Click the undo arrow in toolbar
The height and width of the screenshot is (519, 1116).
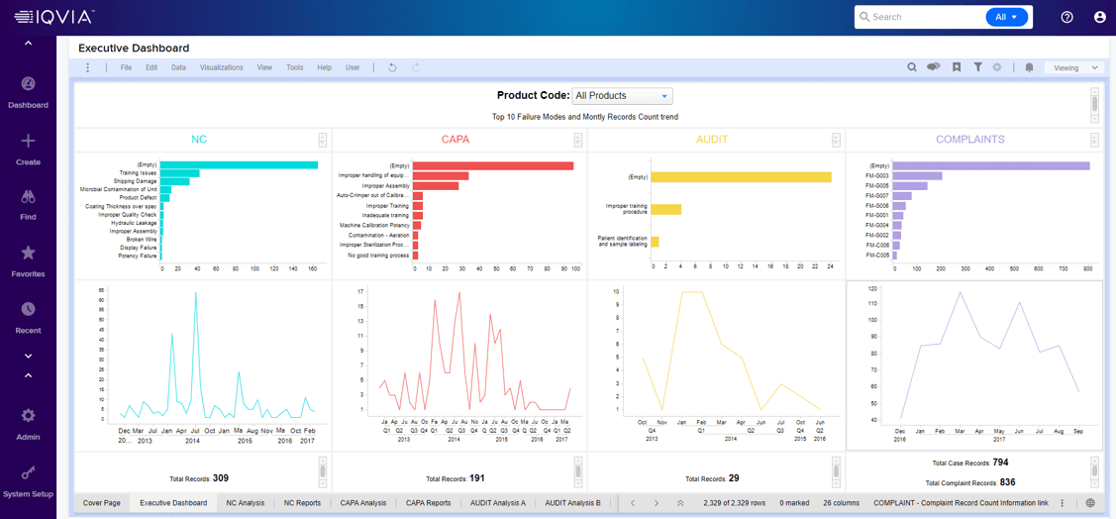click(392, 67)
